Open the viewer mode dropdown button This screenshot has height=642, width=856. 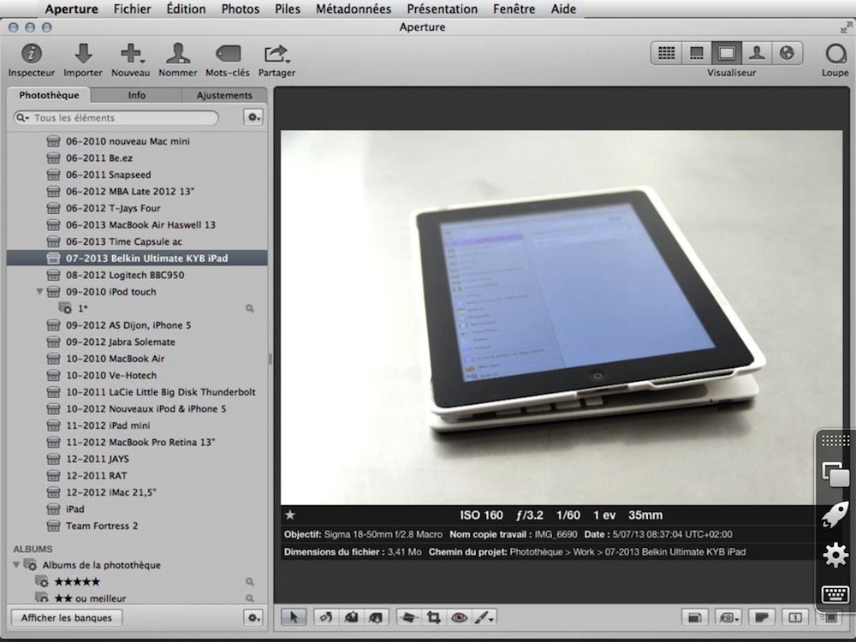point(728,617)
